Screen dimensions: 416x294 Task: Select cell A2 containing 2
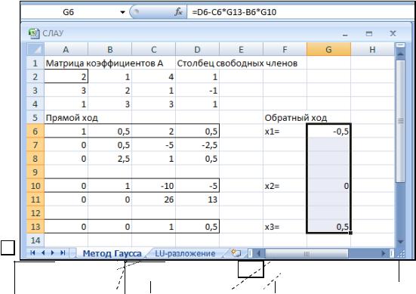point(66,77)
